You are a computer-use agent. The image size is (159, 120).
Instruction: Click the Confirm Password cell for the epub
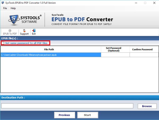coord(142,55)
